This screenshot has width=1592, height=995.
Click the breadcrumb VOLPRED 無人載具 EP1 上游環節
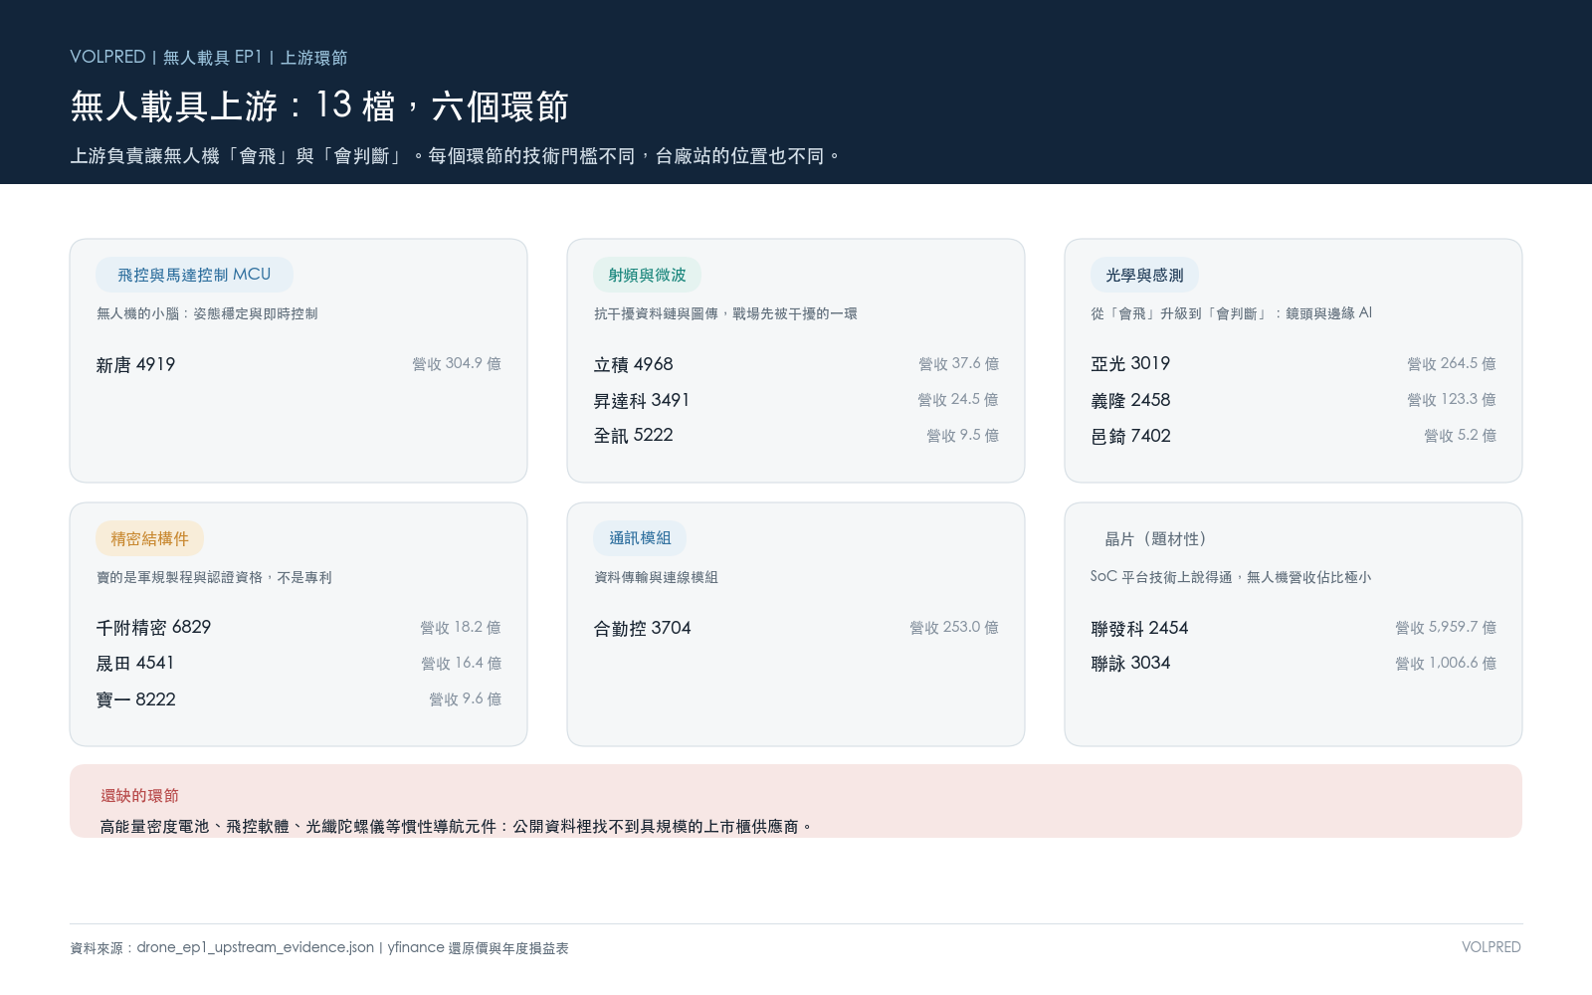[209, 58]
